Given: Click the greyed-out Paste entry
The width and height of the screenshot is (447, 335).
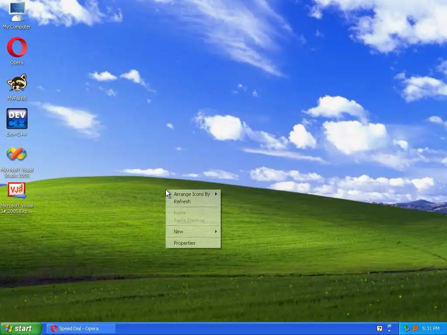Looking at the screenshot, I should [193, 213].
